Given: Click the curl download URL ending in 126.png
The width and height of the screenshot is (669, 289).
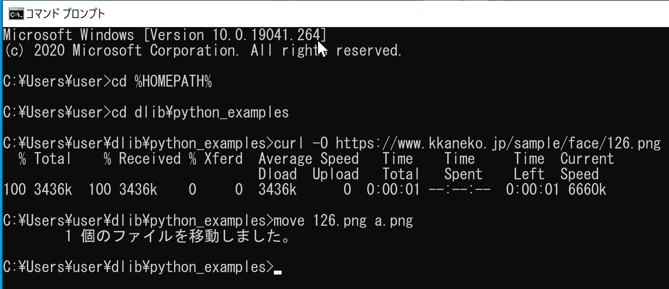Looking at the screenshot, I should [x=498, y=143].
